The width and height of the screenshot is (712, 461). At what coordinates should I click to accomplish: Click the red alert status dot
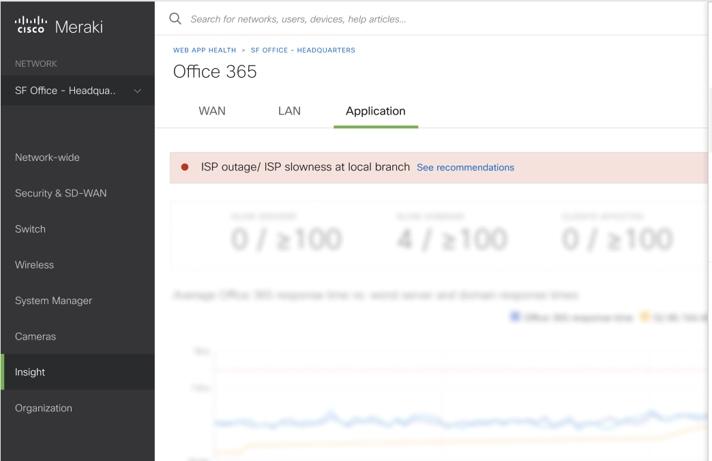(185, 167)
